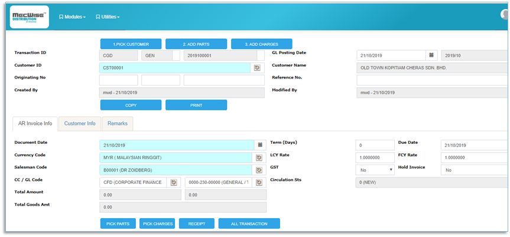The height and width of the screenshot is (237, 510).
Task: Click the Salesman Code lookup icon
Action: click(x=259, y=170)
